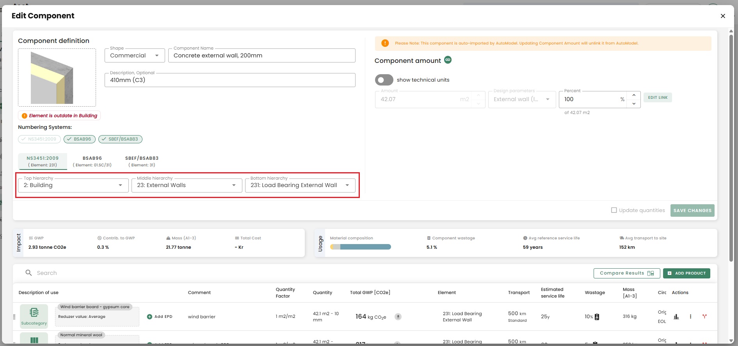The width and height of the screenshot is (738, 346).
Task: Click the ADD PRODUCT button
Action: tap(686, 273)
